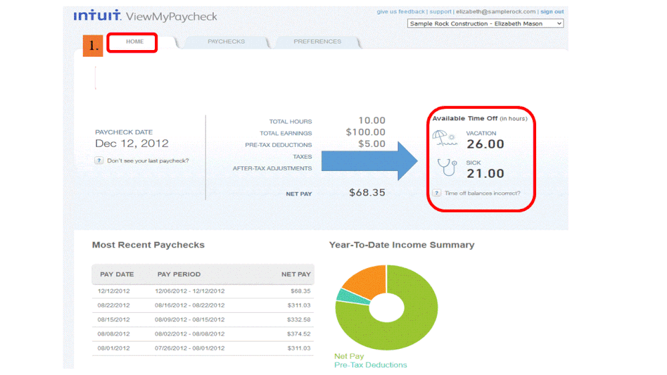Click the $68.35 amount in paychecks table
This screenshot has width=667, height=375.
(x=300, y=291)
